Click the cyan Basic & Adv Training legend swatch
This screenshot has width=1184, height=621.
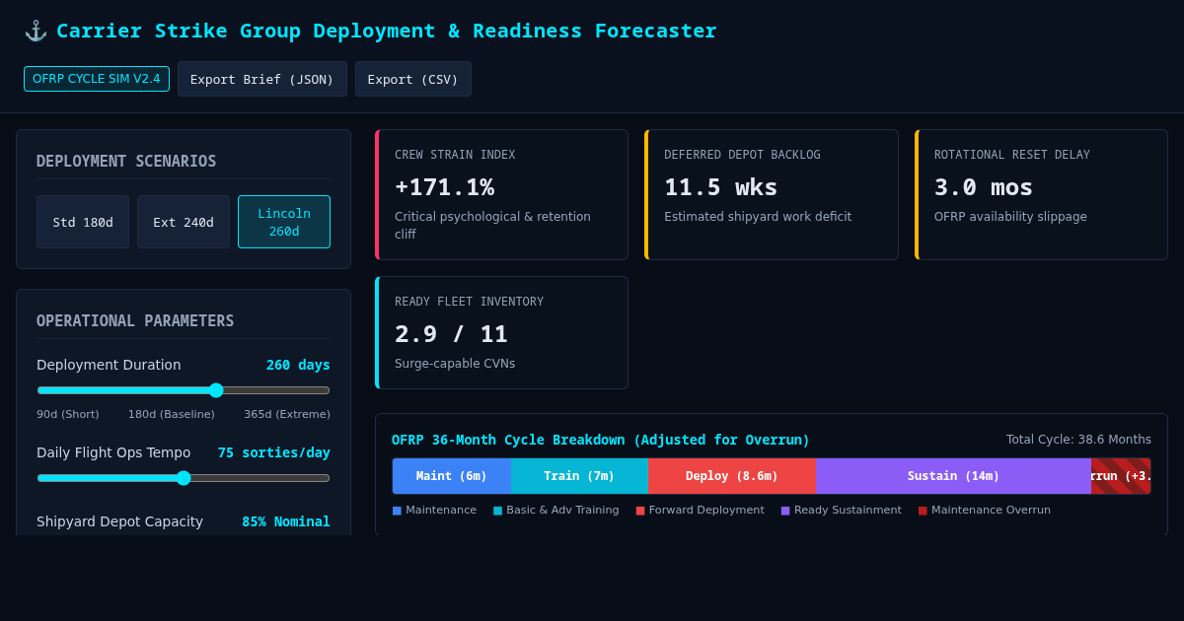click(497, 511)
